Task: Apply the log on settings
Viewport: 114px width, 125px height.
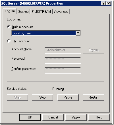Action: [76, 117]
